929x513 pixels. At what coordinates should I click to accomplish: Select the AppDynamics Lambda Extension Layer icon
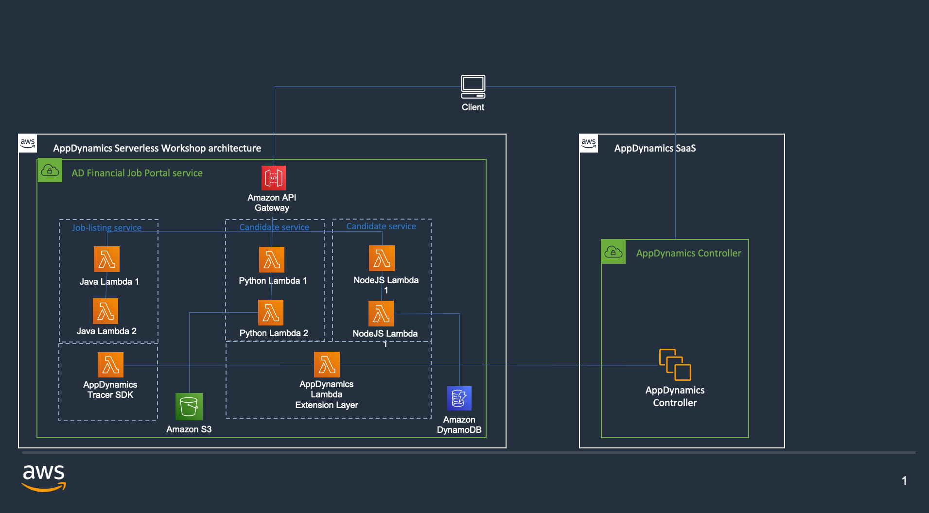click(x=327, y=364)
